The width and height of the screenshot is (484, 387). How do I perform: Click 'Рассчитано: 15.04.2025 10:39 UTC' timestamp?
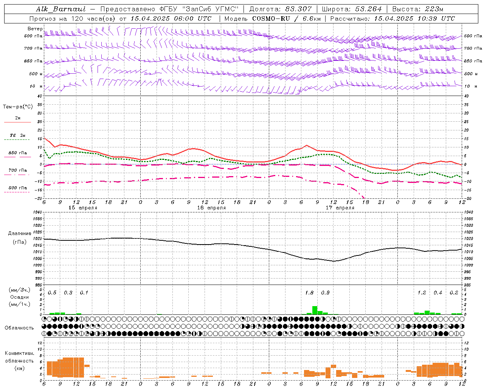(x=392, y=19)
